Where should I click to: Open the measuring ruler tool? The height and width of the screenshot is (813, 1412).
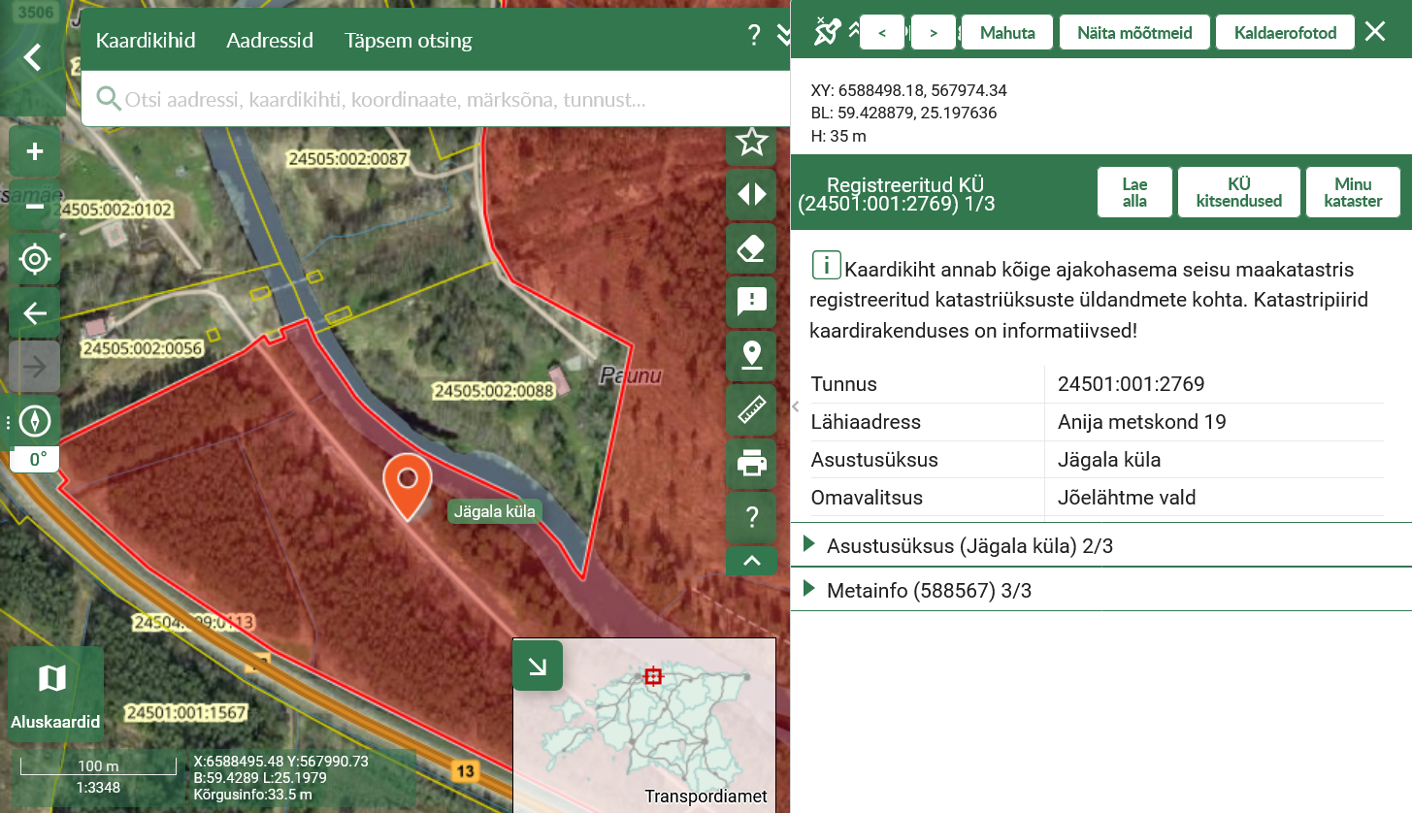pyautogui.click(x=751, y=409)
